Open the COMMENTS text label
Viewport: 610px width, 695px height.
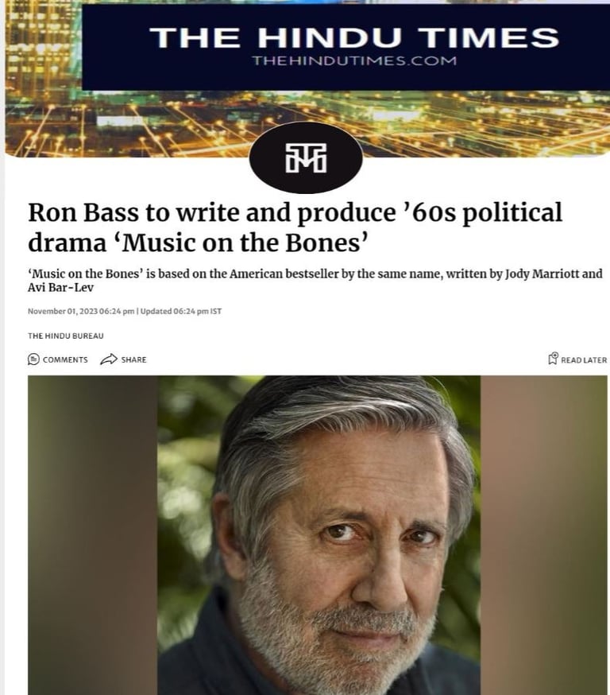(x=65, y=359)
